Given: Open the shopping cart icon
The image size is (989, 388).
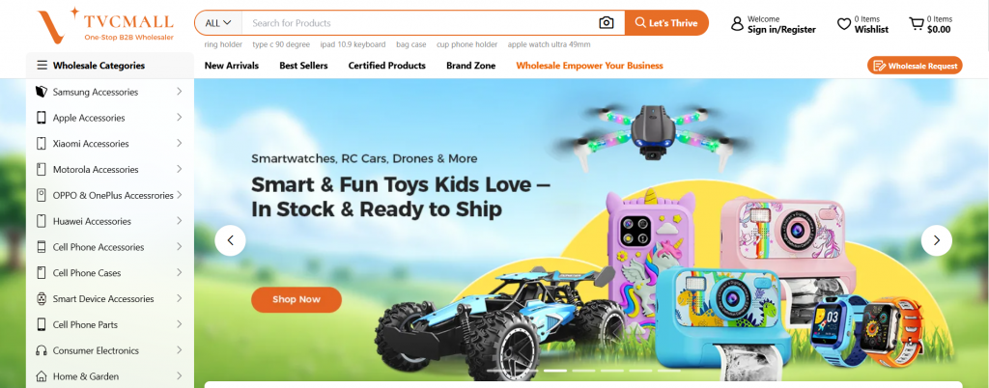Looking at the screenshot, I should click(916, 24).
